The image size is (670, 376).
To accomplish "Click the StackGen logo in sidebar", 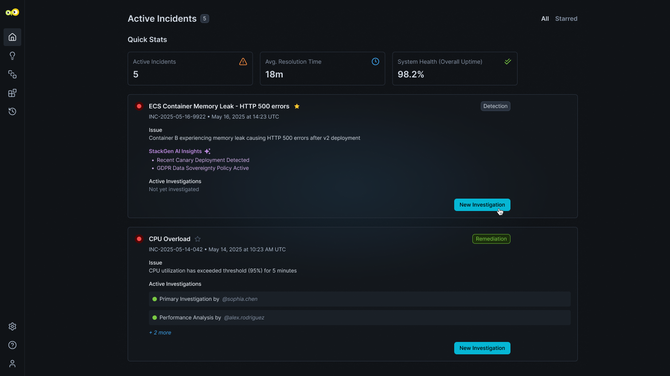I will tap(12, 12).
